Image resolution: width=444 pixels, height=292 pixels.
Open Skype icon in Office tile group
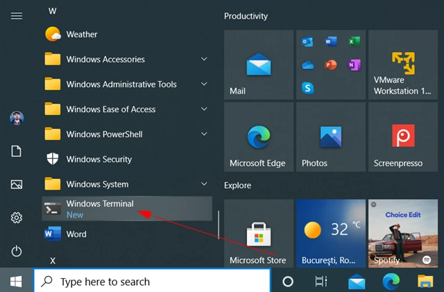(307, 88)
